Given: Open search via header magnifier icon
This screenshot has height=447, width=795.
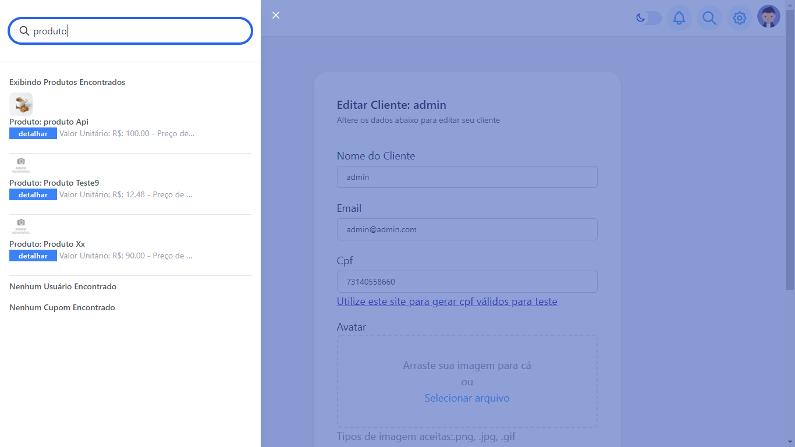Looking at the screenshot, I should click(x=709, y=18).
